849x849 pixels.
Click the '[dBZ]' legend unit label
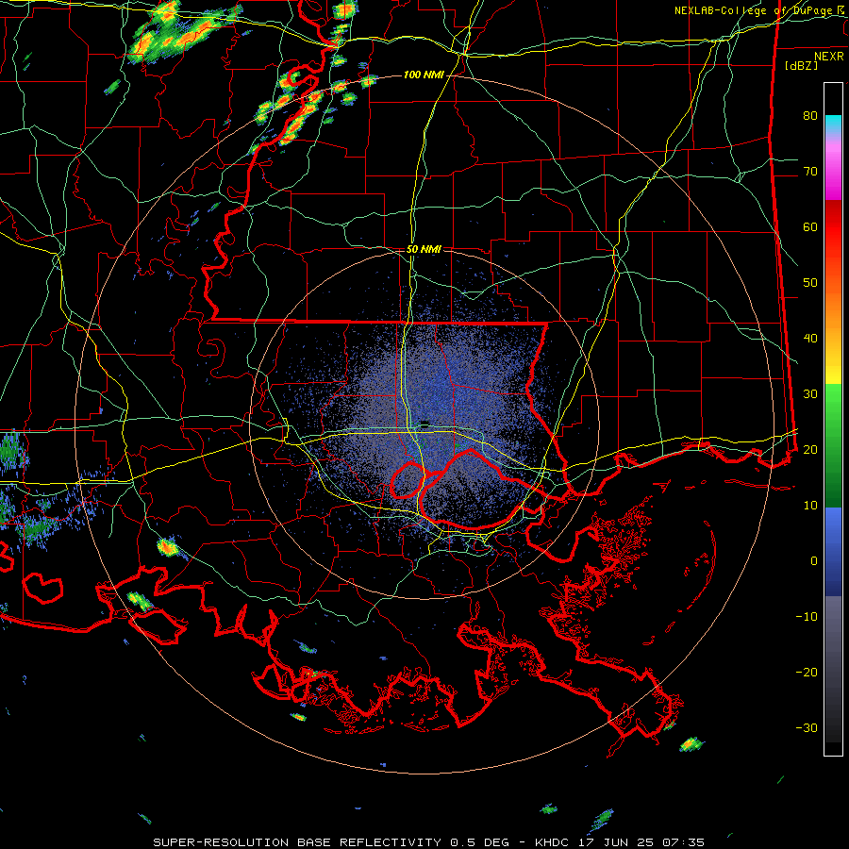coord(801,65)
